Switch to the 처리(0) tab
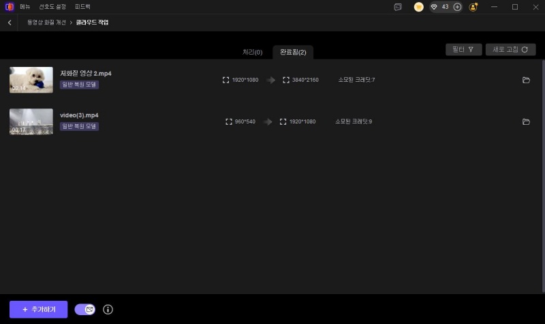 (x=252, y=53)
